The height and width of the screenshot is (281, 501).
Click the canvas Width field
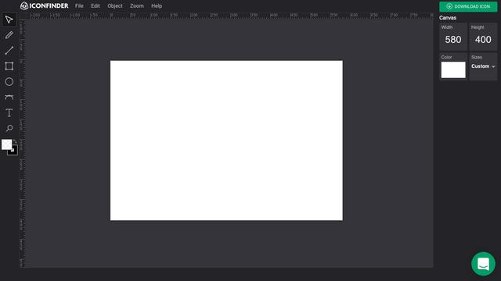tap(453, 37)
